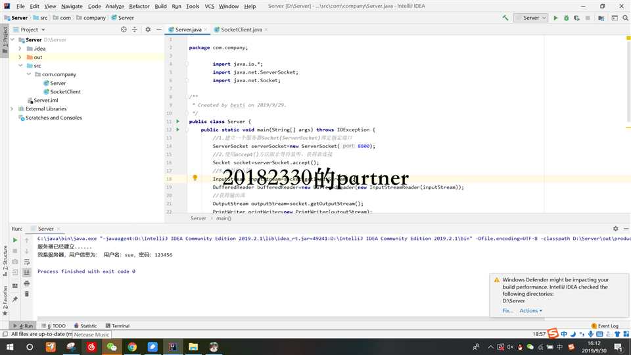Image resolution: width=631 pixels, height=355 pixels.
Task: Select Scratches and Consoles node
Action: pyautogui.click(x=53, y=118)
